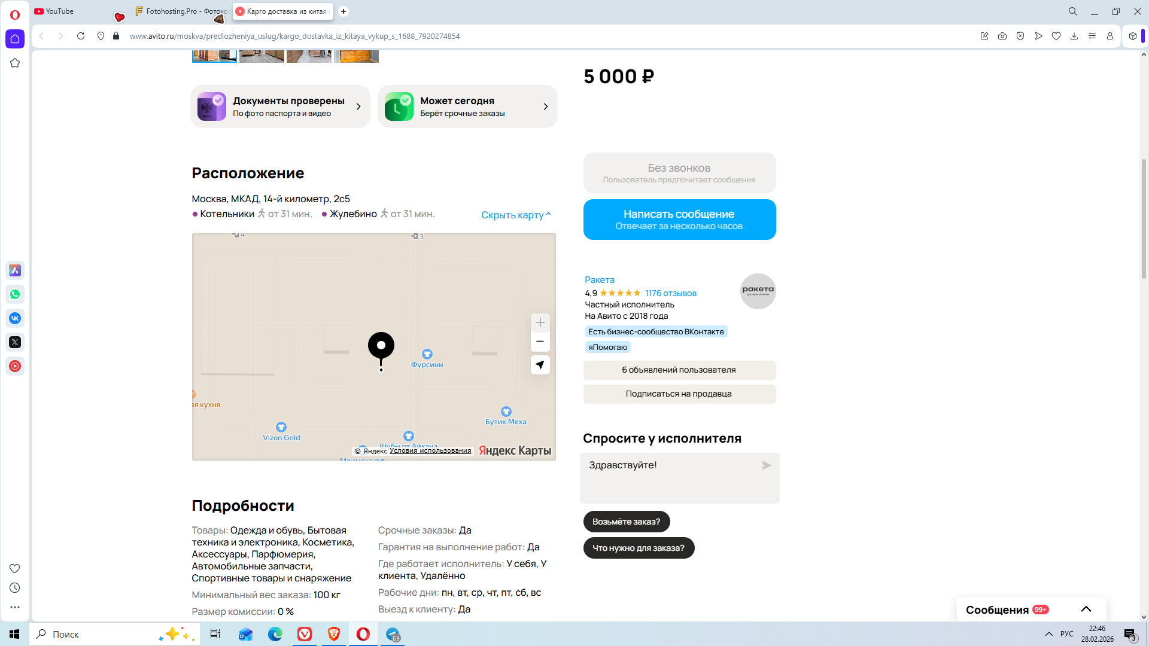Click map geolocation arrow button

tap(540, 365)
